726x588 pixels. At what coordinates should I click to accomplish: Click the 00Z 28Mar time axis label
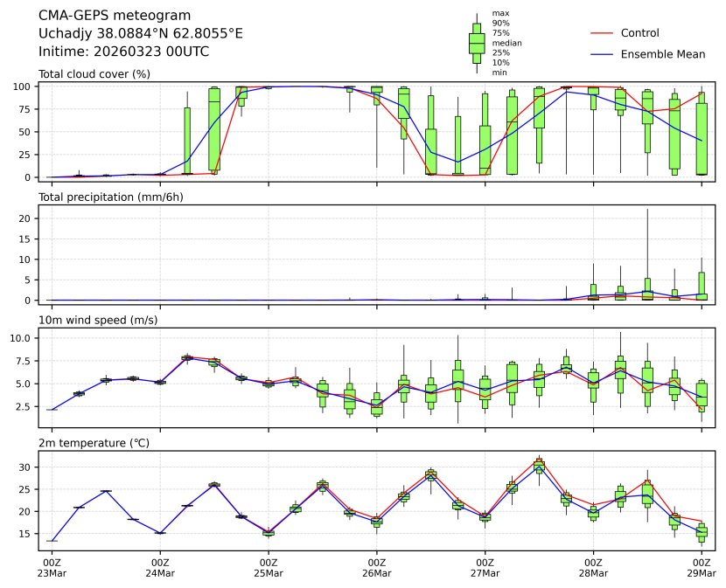594,567
